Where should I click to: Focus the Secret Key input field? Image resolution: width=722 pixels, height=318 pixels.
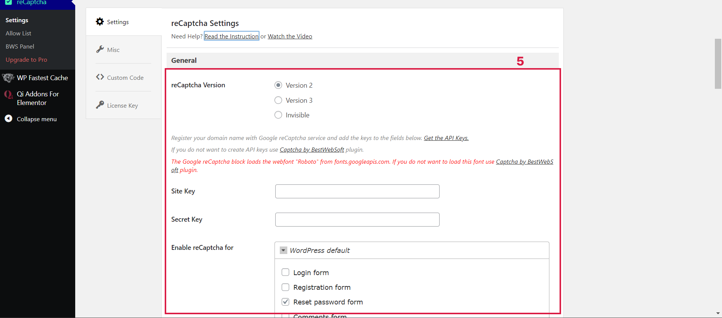[x=357, y=219]
